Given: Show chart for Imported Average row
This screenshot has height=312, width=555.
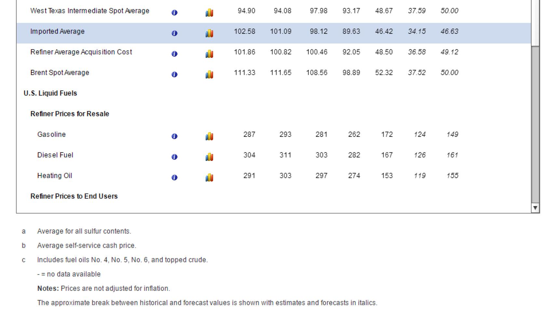Looking at the screenshot, I should point(210,33).
